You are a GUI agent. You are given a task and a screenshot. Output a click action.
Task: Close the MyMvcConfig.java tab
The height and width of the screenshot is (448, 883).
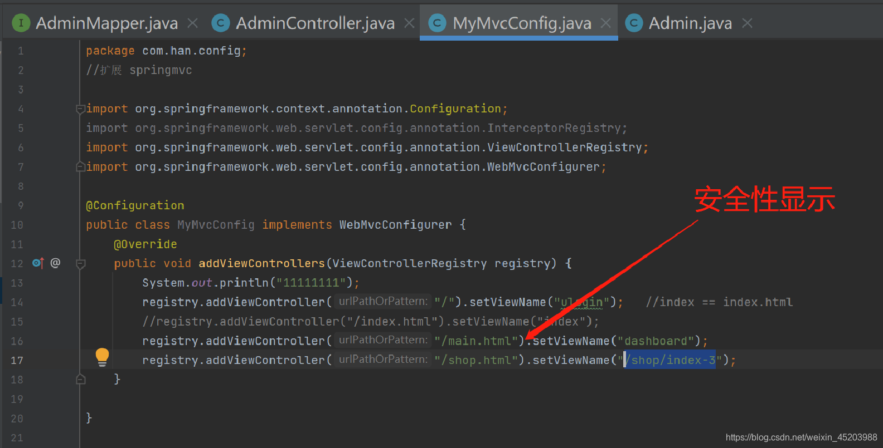(605, 23)
